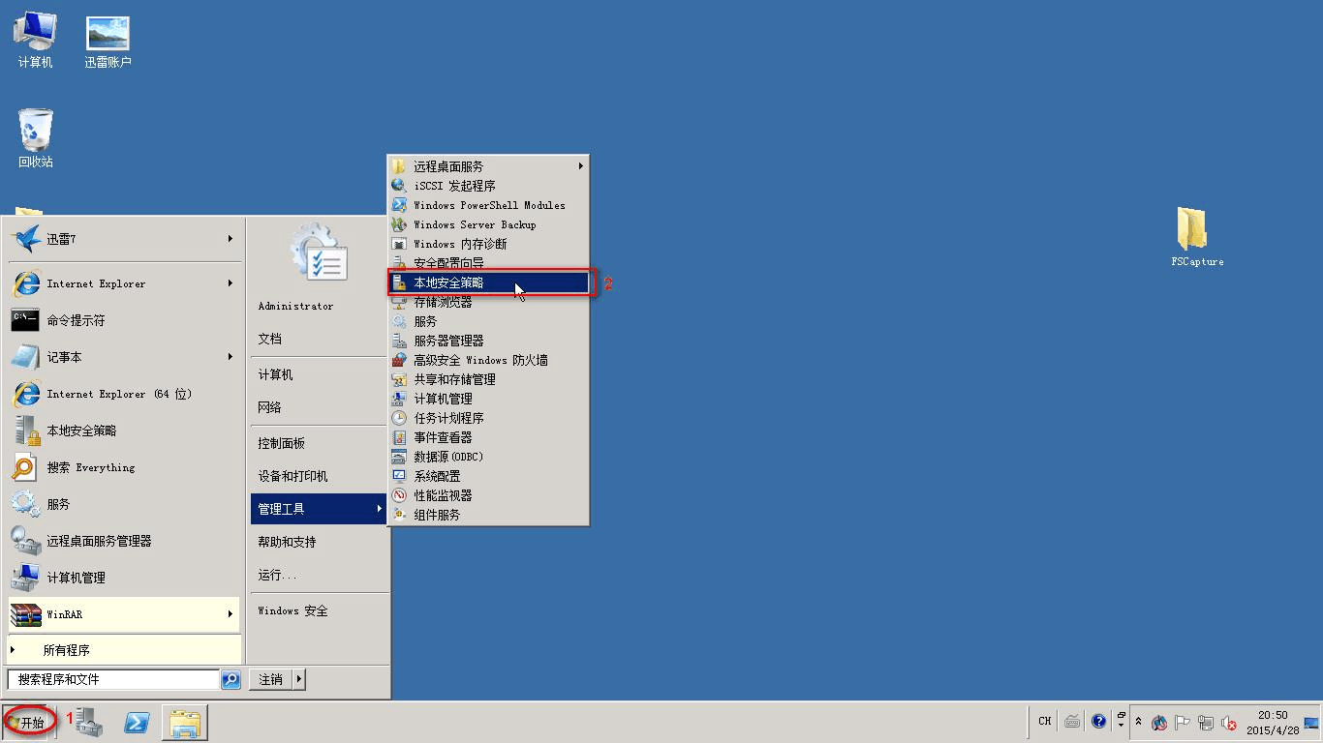Open 系统配置
Screen dimensions: 1323x743
click(x=488, y=476)
